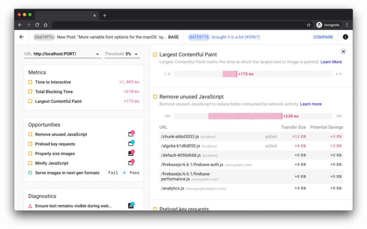Click the back arrow in app header

point(22,37)
